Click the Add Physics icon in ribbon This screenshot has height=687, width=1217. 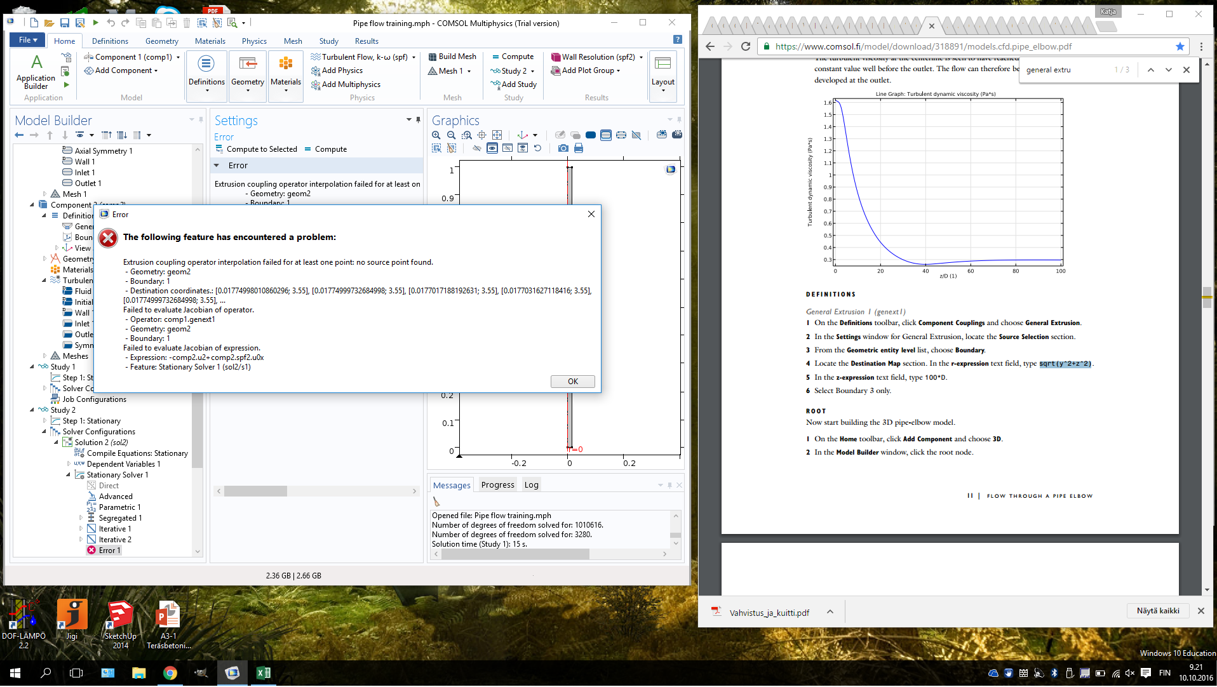(x=315, y=70)
